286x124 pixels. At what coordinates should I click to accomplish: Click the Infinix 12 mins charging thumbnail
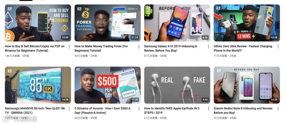click(x=247, y=23)
